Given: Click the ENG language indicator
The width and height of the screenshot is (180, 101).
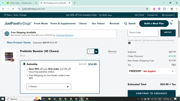Looking at the screenshot, I should [x=159, y=99].
